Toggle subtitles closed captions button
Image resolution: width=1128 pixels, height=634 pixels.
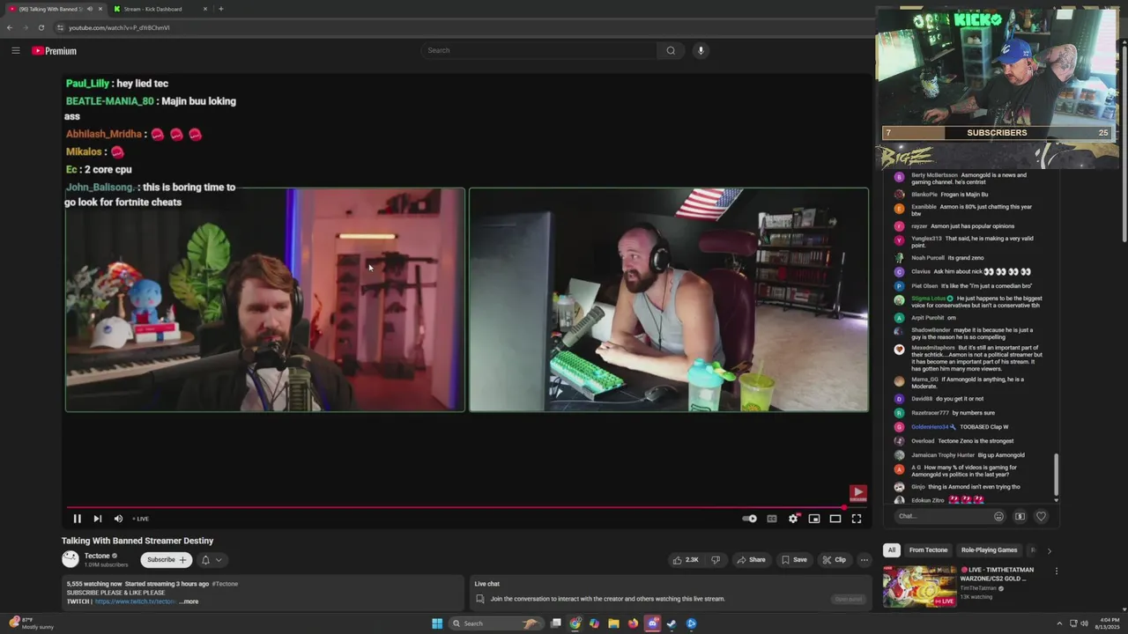pyautogui.click(x=772, y=519)
